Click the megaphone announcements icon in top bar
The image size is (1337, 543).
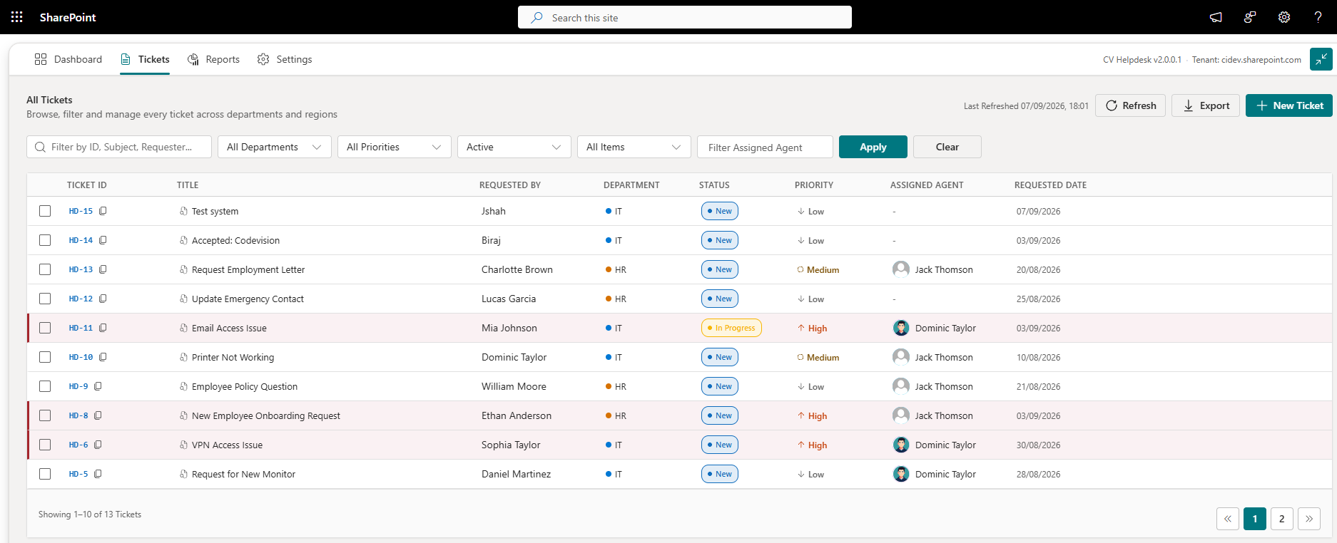click(x=1216, y=17)
